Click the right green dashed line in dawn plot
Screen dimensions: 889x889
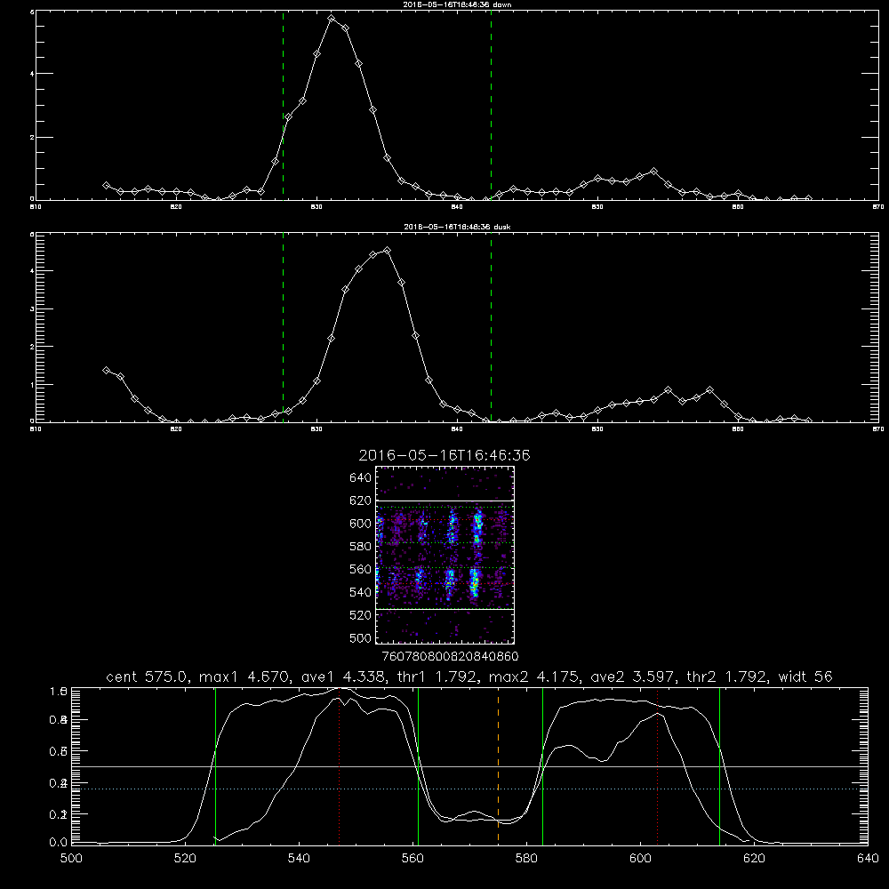click(491, 106)
